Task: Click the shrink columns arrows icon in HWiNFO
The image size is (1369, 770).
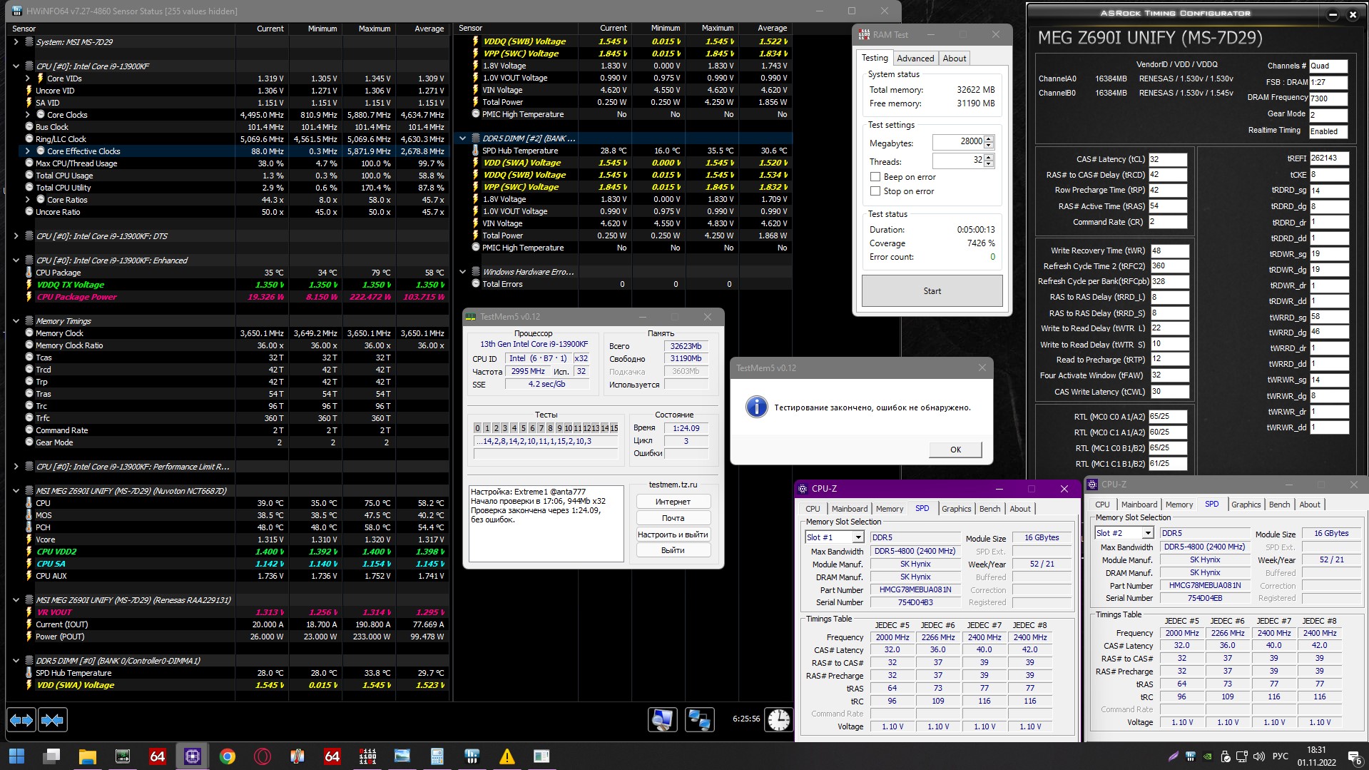Action: [x=53, y=720]
